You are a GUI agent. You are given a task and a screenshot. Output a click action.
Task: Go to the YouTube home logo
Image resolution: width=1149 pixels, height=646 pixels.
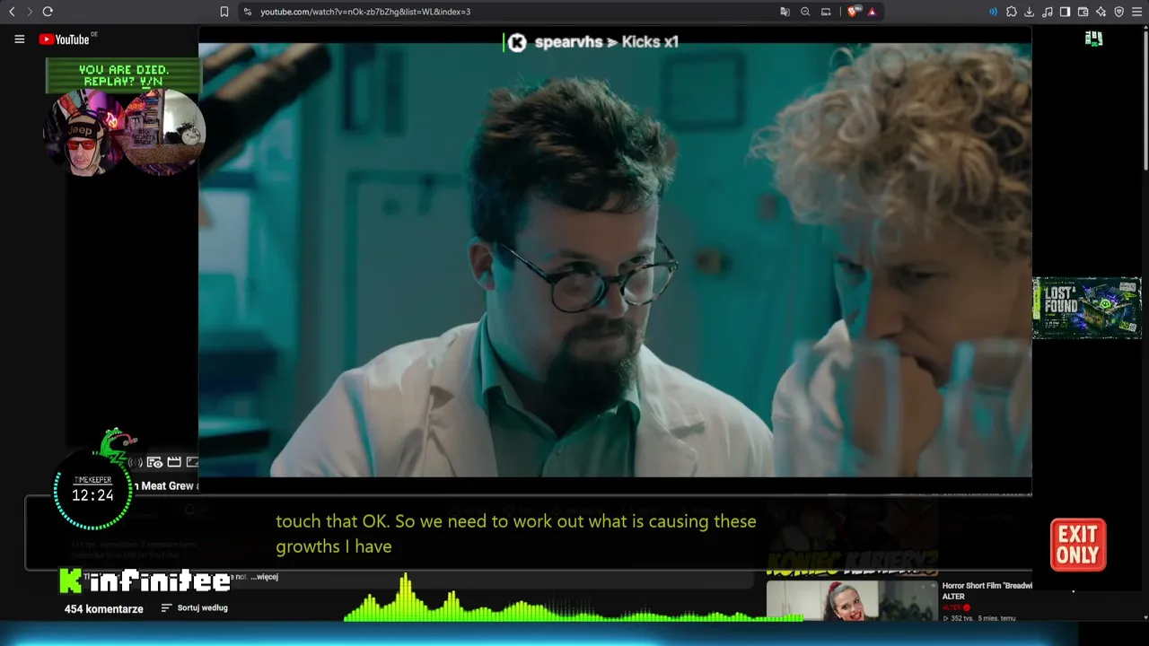point(66,39)
